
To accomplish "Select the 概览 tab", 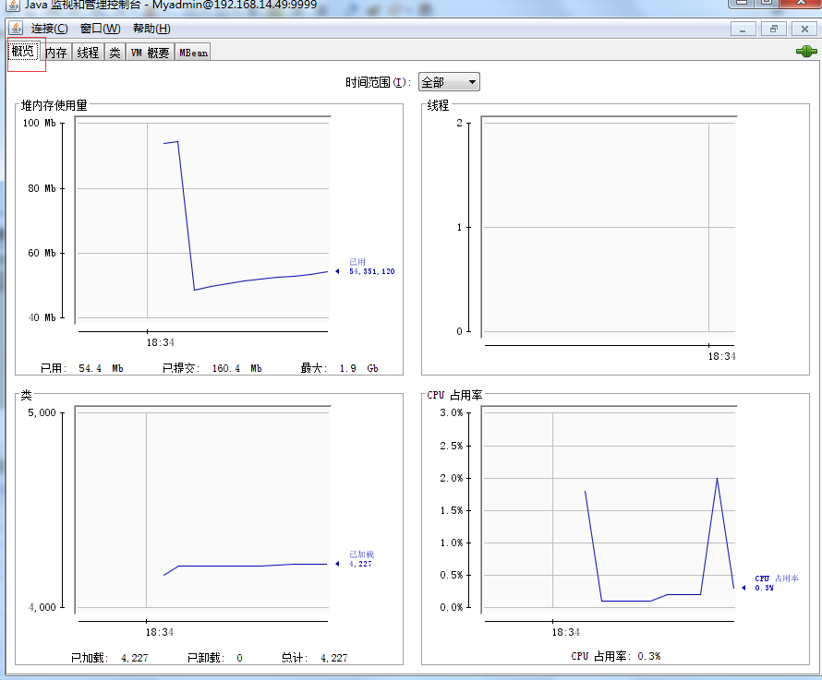I will tap(23, 52).
